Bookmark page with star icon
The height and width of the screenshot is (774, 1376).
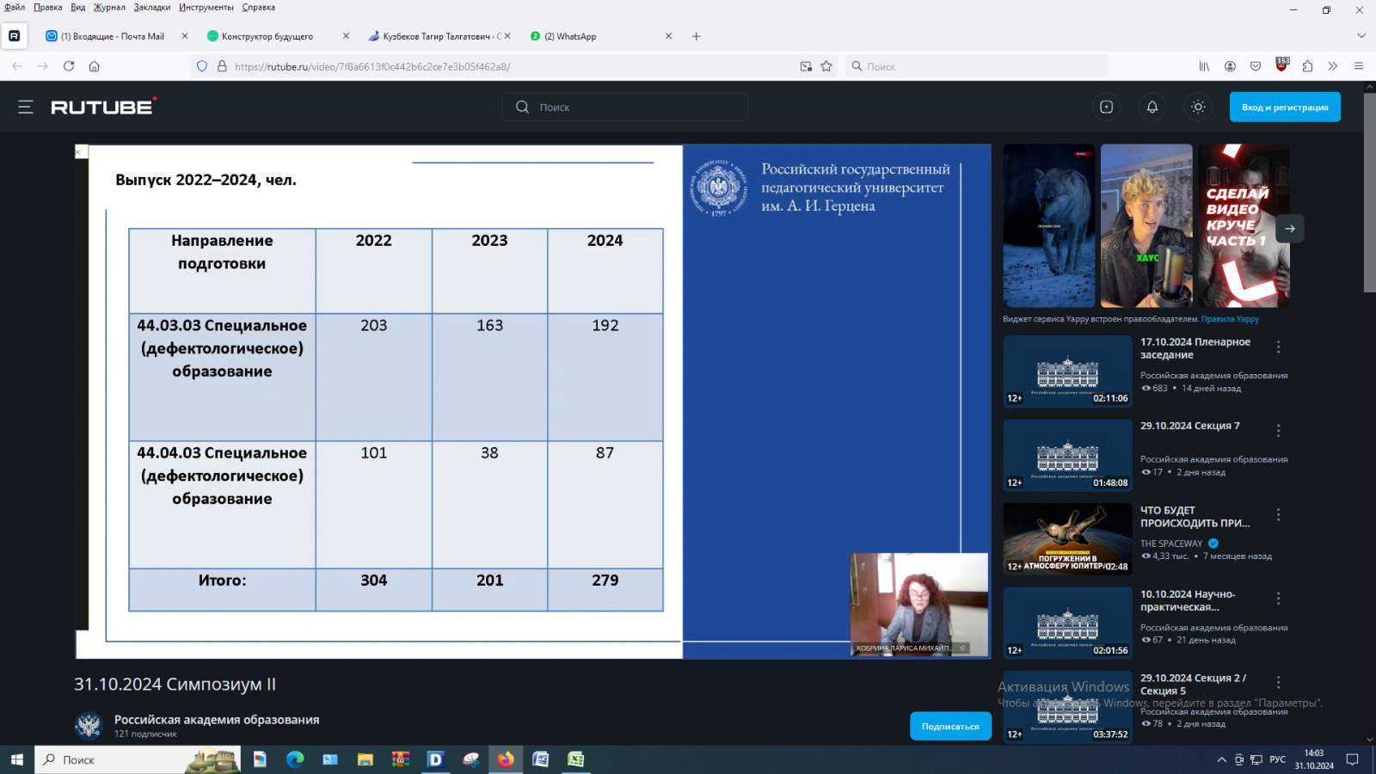tap(826, 66)
